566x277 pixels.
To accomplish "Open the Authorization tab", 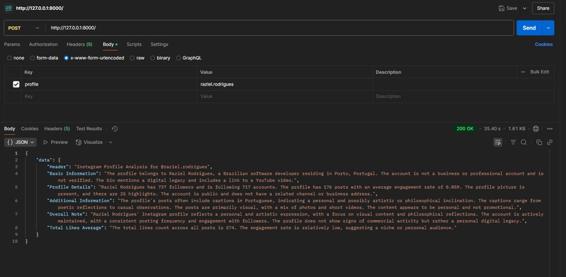I will pos(43,45).
